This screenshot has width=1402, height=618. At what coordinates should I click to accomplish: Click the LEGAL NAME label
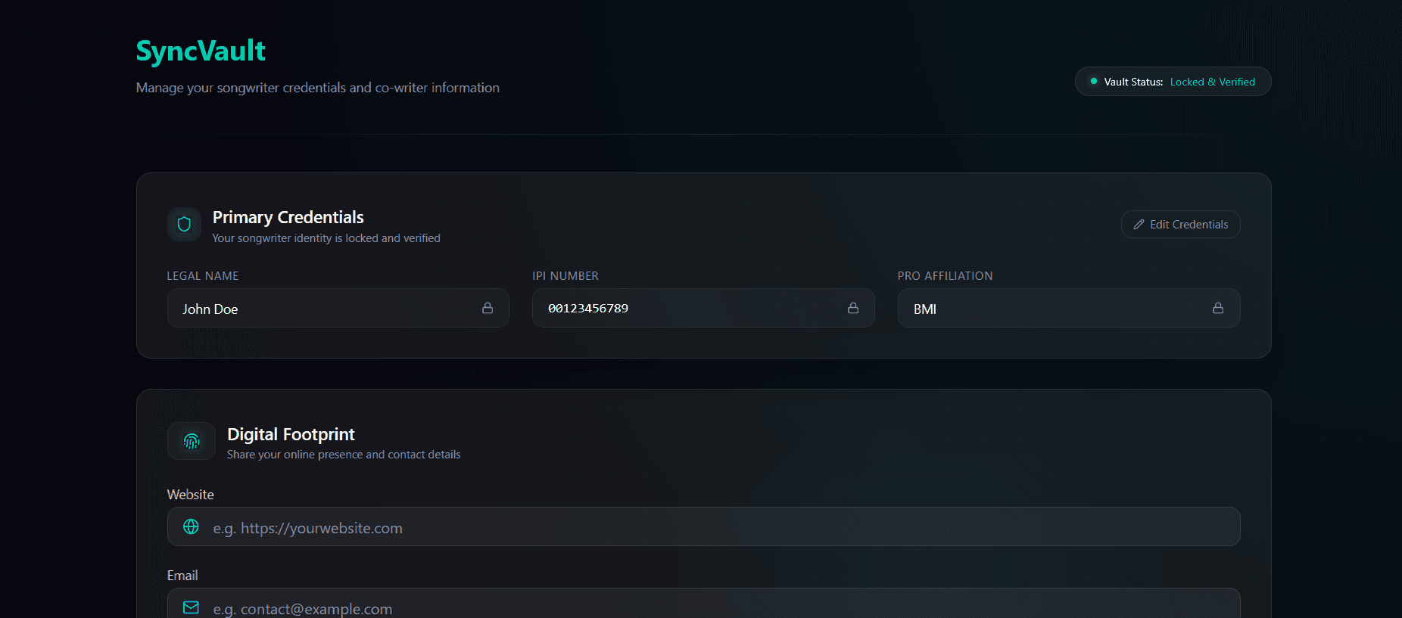pos(203,276)
